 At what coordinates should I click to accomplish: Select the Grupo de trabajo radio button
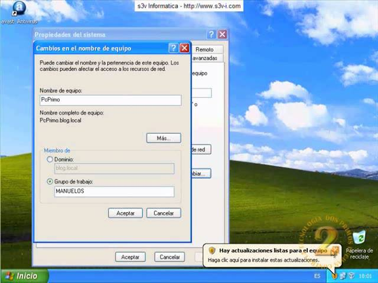[50, 182]
